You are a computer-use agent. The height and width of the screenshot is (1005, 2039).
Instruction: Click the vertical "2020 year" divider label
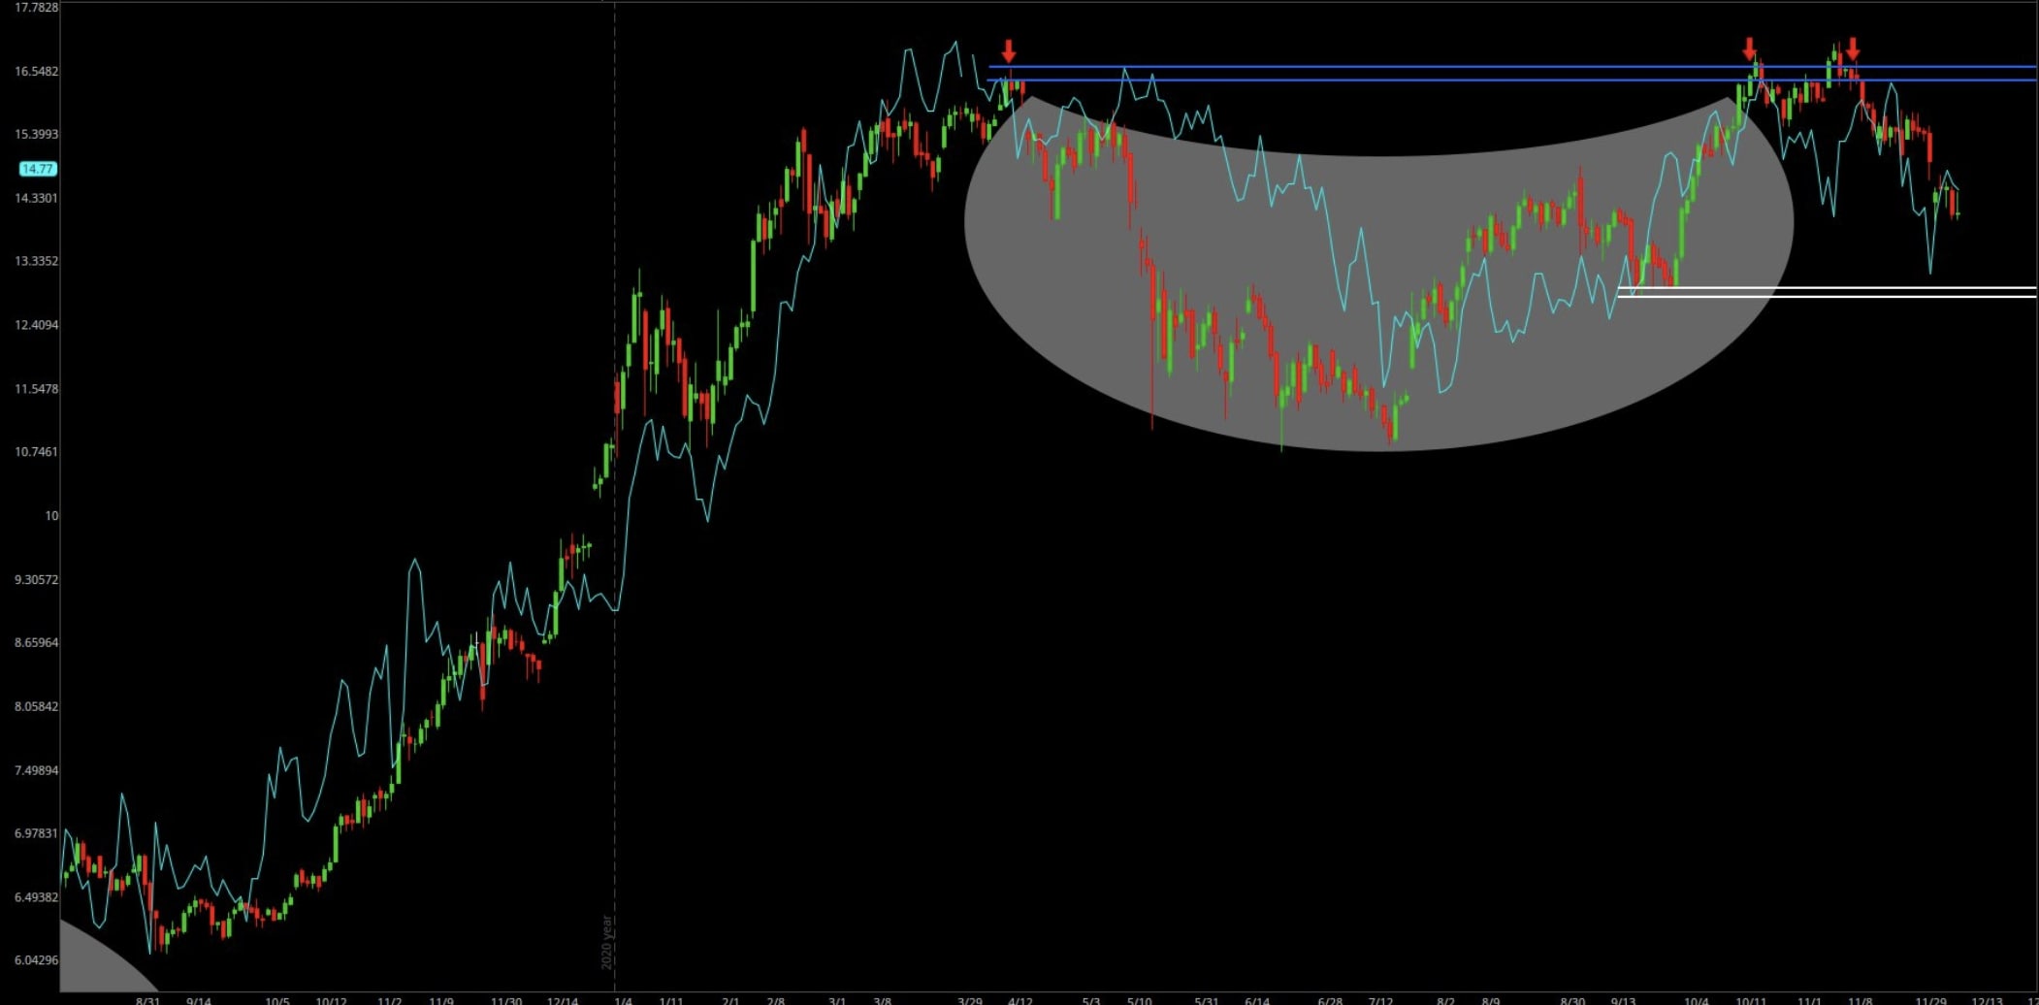click(607, 942)
